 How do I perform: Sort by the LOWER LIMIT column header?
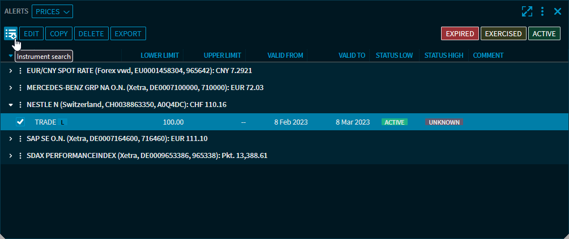pyautogui.click(x=160, y=56)
